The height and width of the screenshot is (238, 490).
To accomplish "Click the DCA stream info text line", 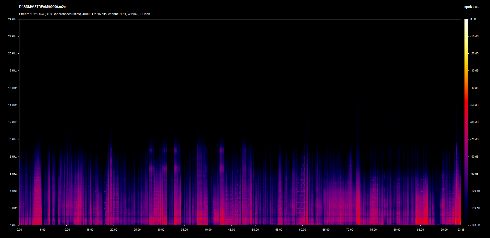I will point(84,14).
